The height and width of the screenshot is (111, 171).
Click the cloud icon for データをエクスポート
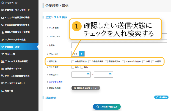pos(3,83)
